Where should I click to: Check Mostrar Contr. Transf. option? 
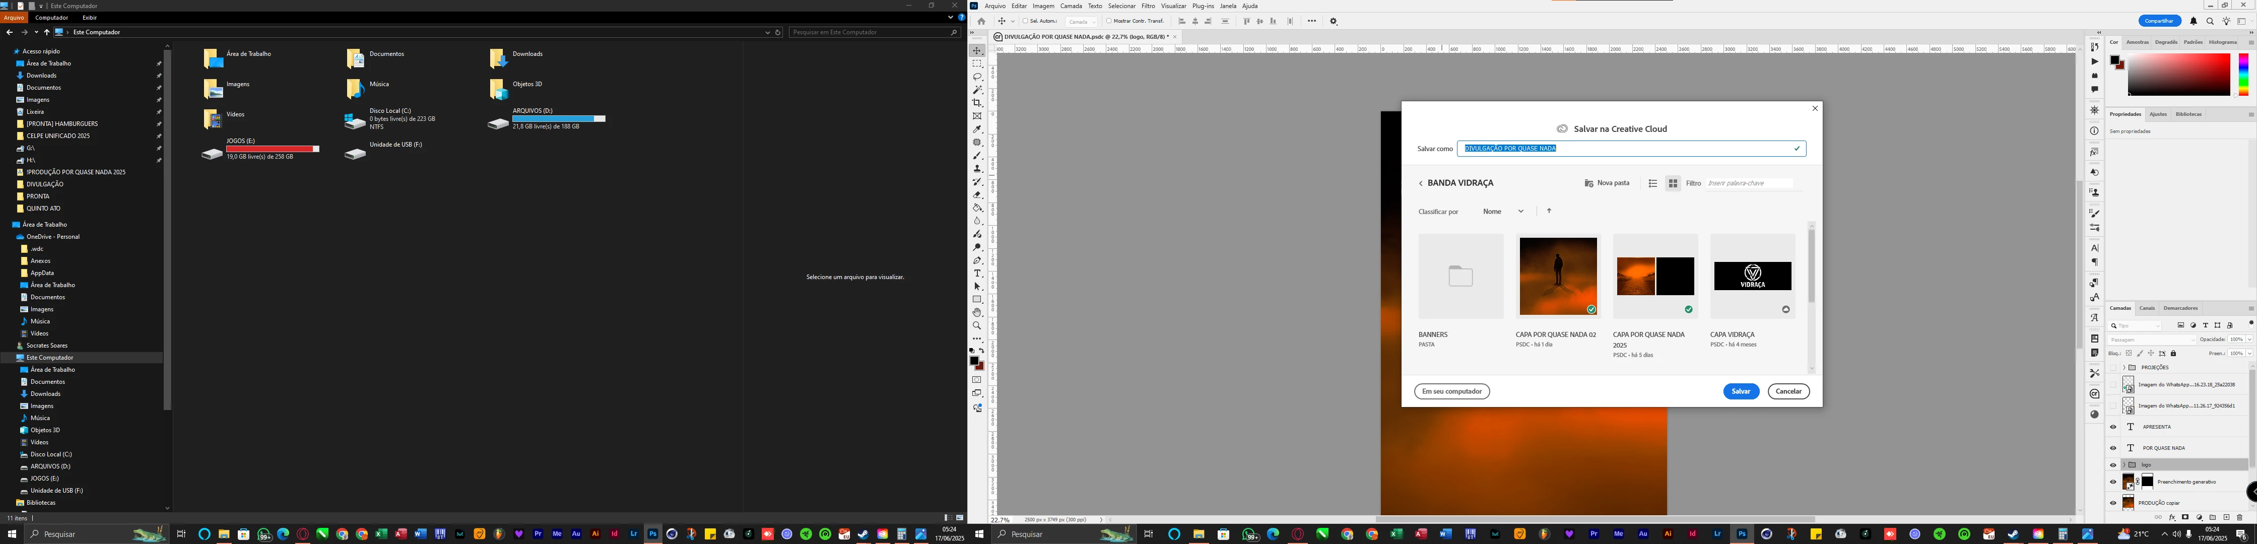pyautogui.click(x=1108, y=21)
